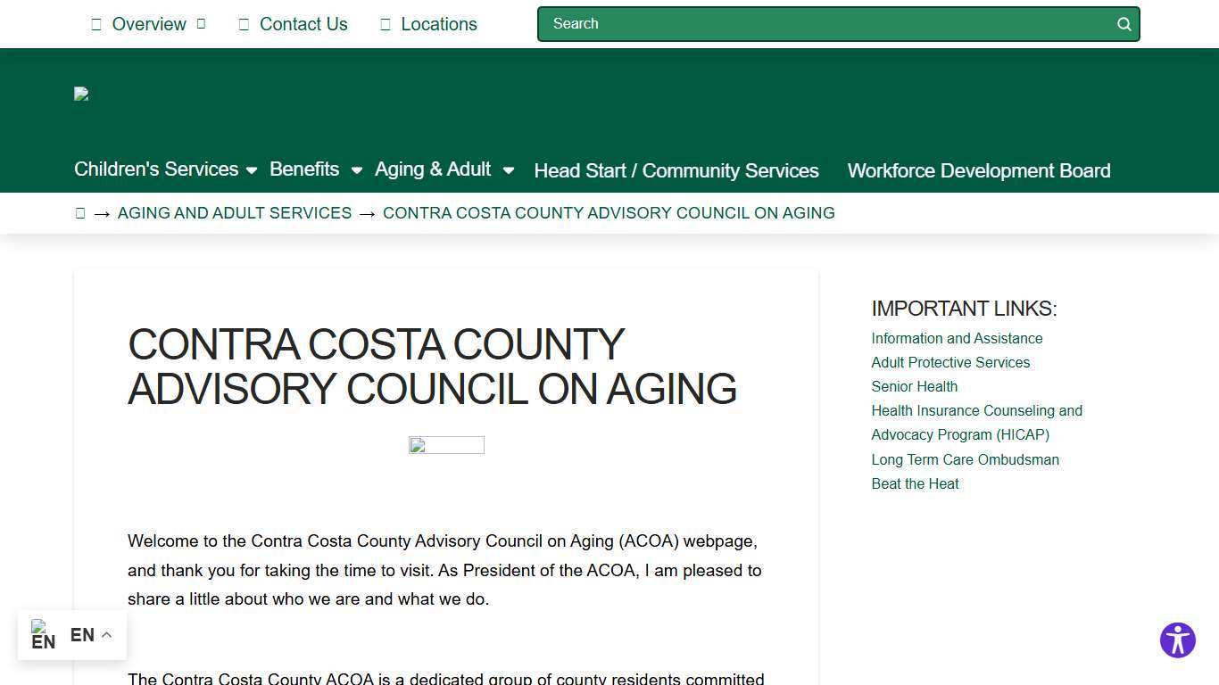Screen dimensions: 1219x685
Task: Select Workforce Development Board menu item
Action: click(x=978, y=170)
